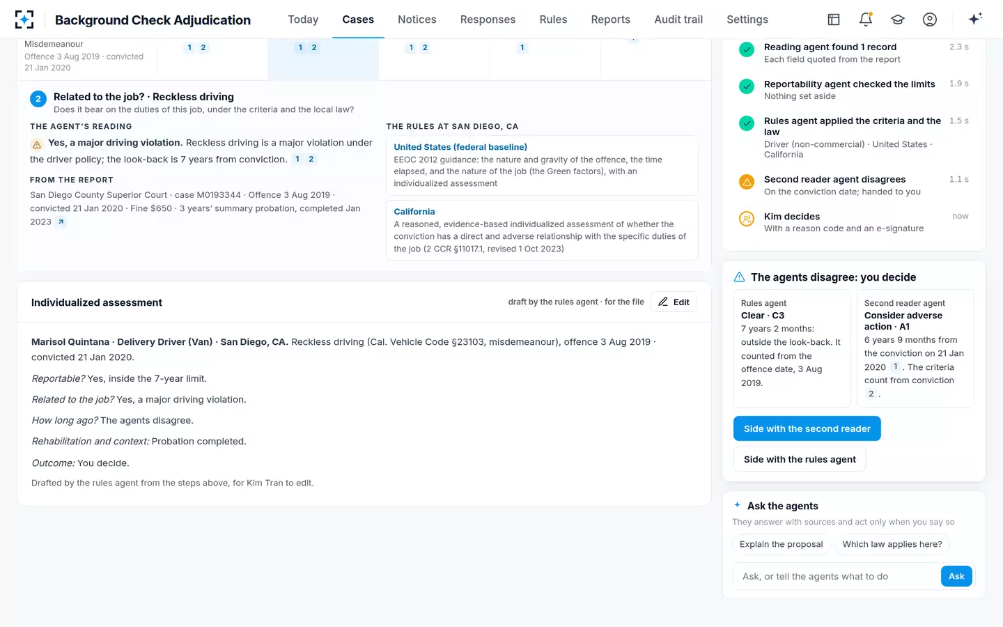Click the Ask button
This screenshot has height=627, width=1003.
(x=956, y=576)
